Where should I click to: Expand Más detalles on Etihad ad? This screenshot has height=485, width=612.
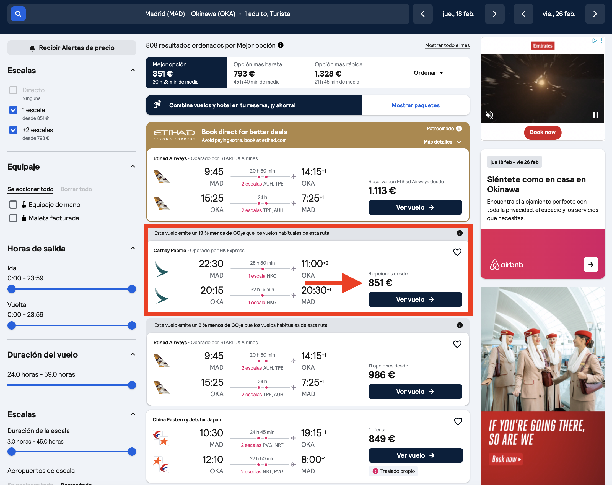[x=442, y=142]
